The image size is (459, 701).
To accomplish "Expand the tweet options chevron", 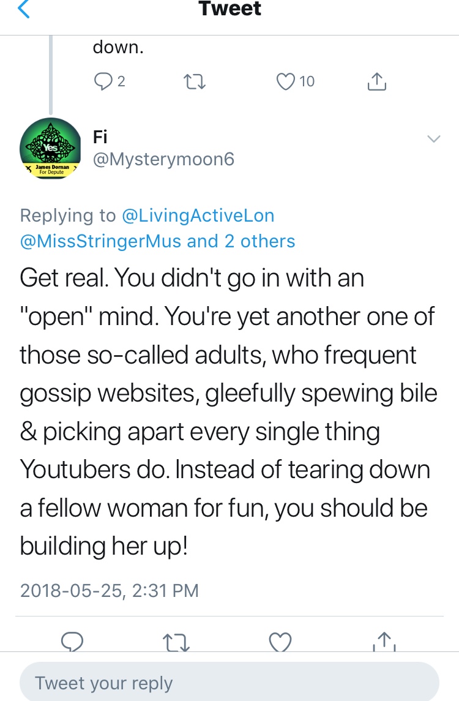I will [x=433, y=139].
